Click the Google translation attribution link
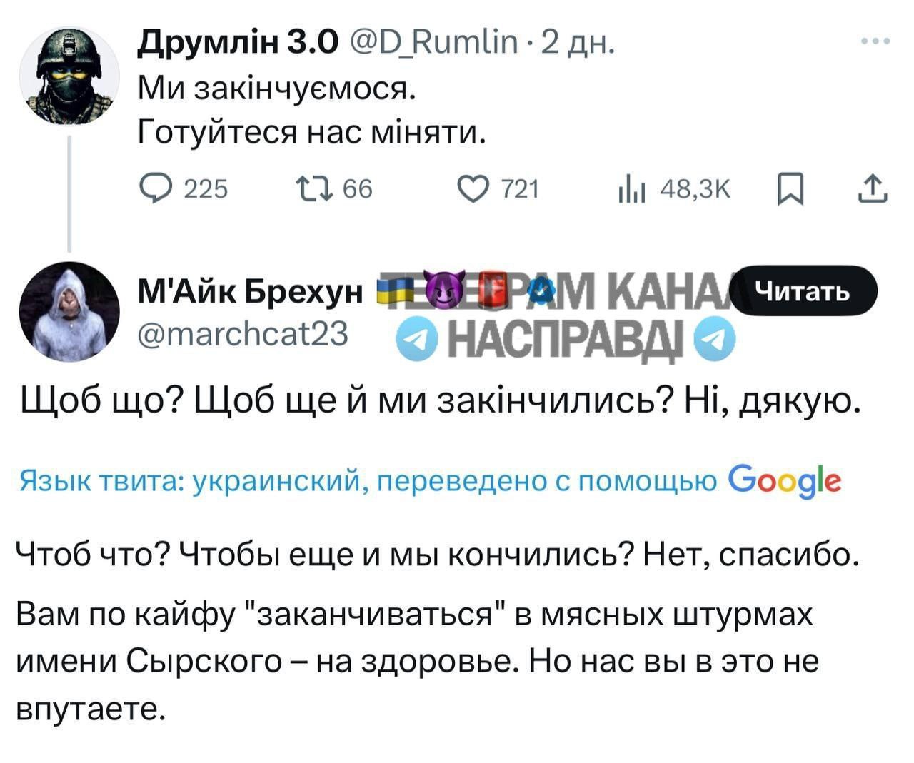 point(784,482)
